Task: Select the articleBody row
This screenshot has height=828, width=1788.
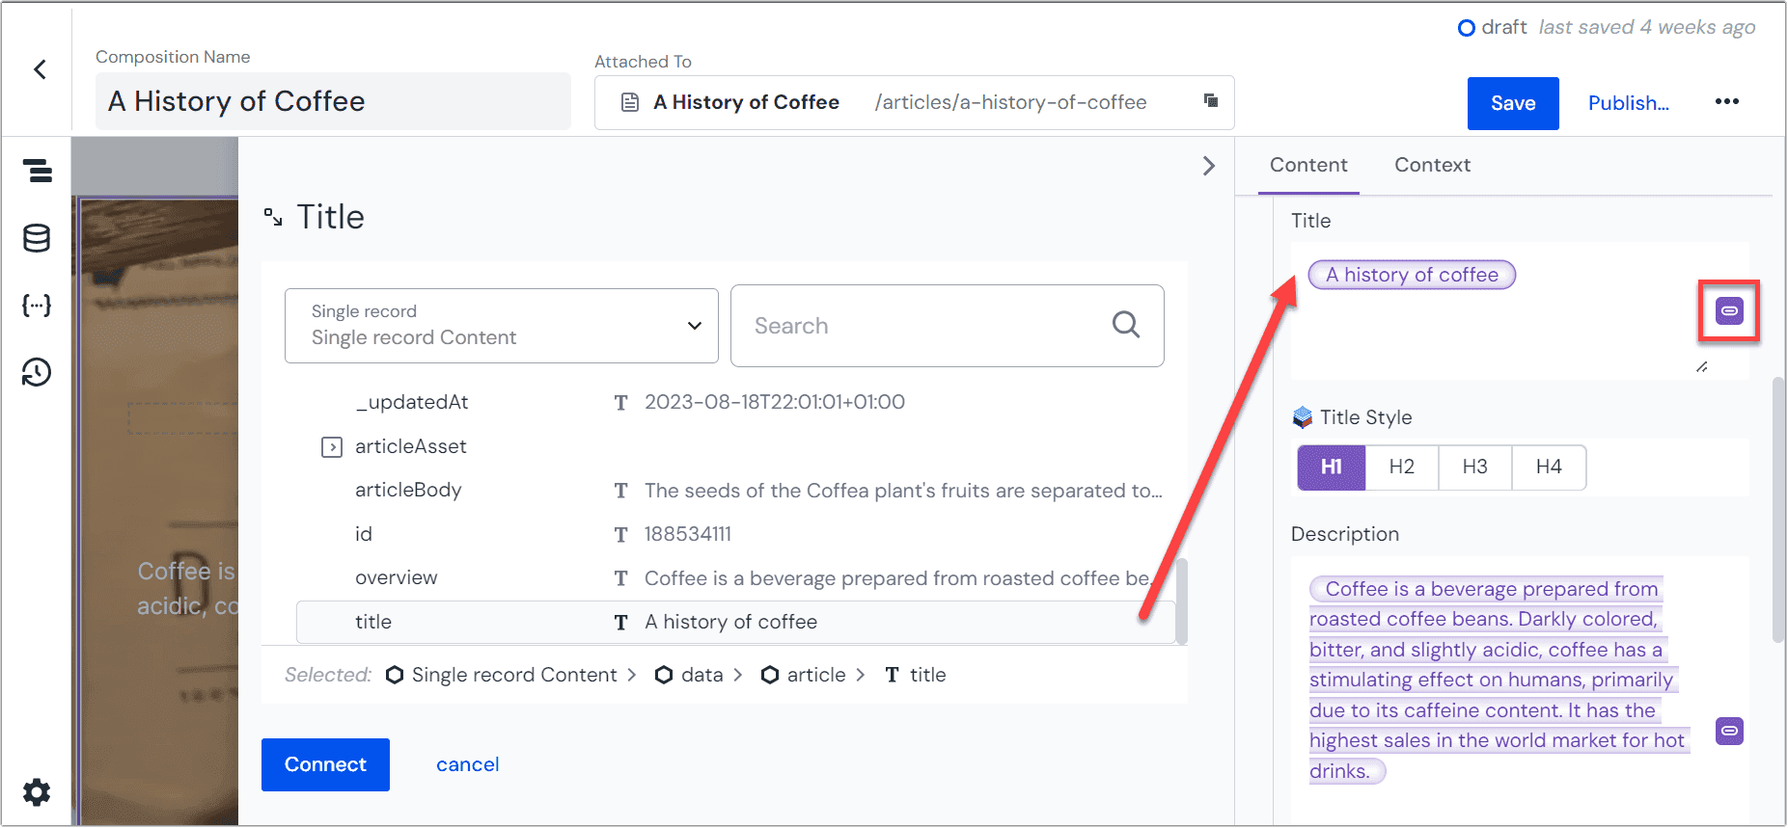Action: (736, 491)
